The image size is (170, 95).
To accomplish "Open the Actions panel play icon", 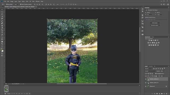I will [x=142, y=15].
